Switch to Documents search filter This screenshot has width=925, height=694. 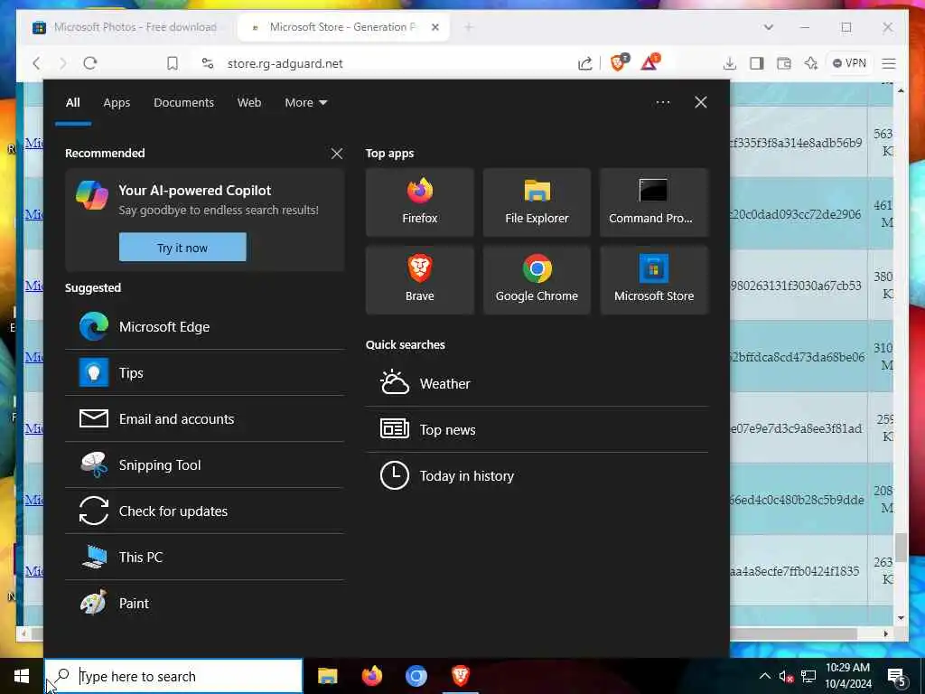pyautogui.click(x=183, y=103)
